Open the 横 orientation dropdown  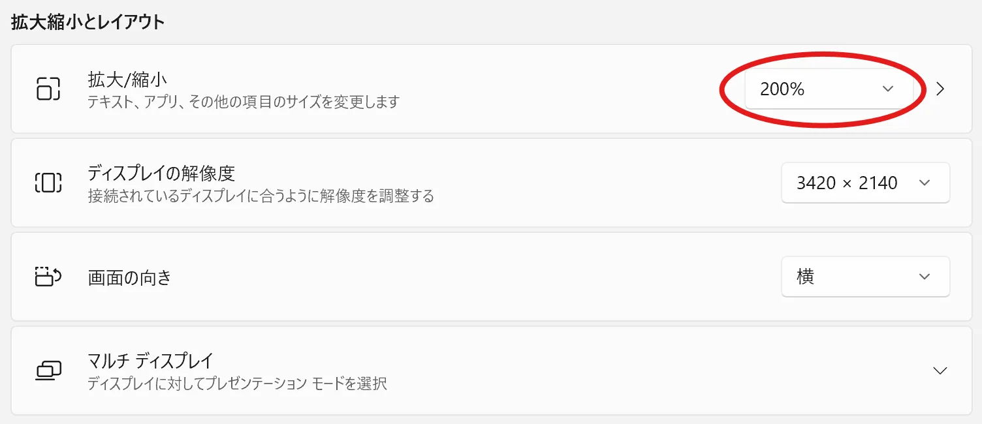point(865,277)
